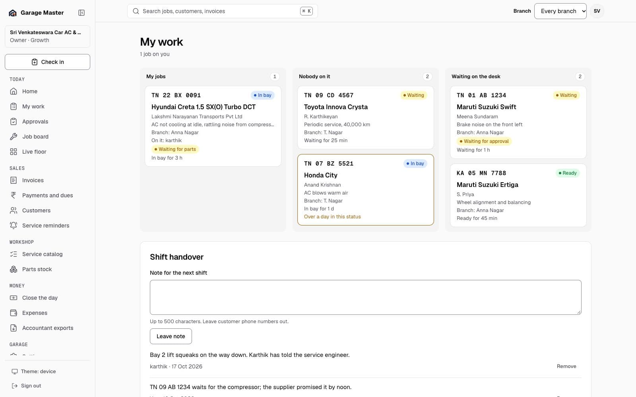Open the Every branch dropdown
The width and height of the screenshot is (636, 397).
point(560,11)
